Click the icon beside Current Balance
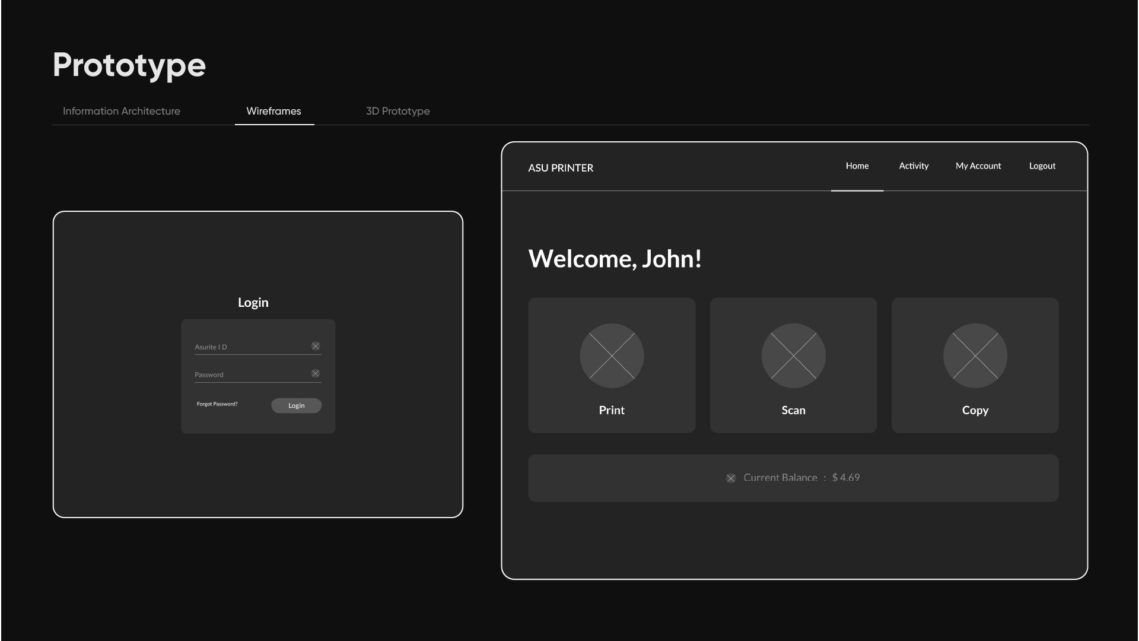Image resolution: width=1139 pixels, height=641 pixels. click(x=731, y=478)
